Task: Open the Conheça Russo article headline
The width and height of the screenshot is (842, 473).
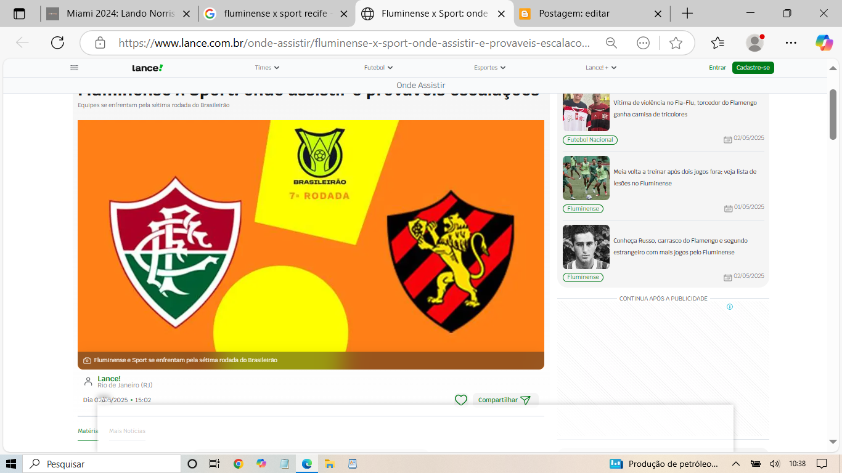Action: [x=681, y=246]
